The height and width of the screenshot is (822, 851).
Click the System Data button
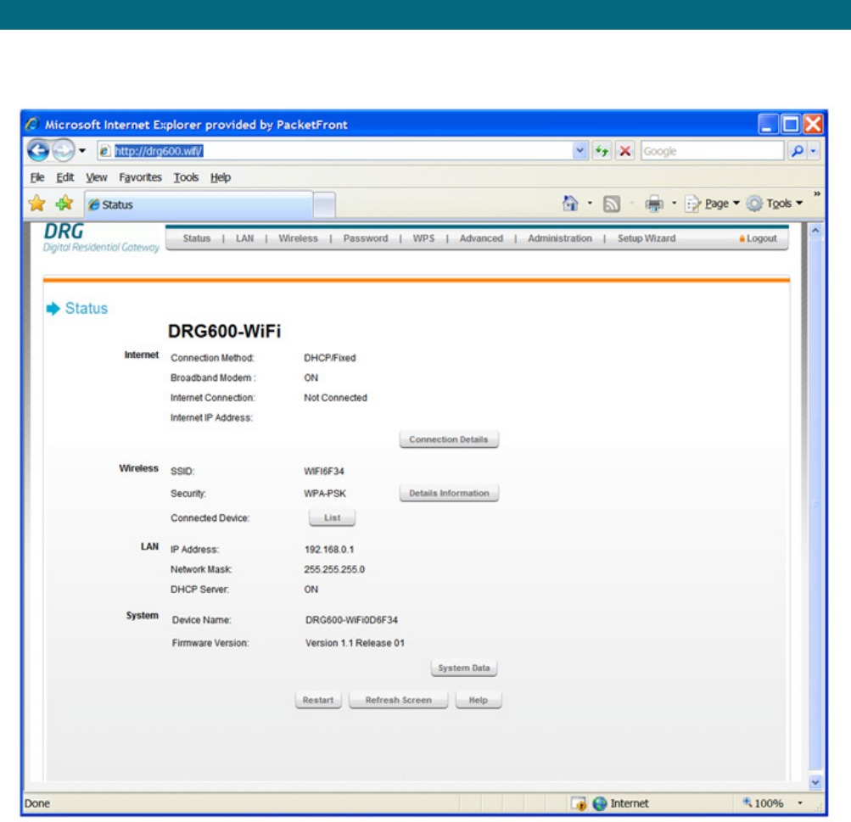[x=464, y=668]
